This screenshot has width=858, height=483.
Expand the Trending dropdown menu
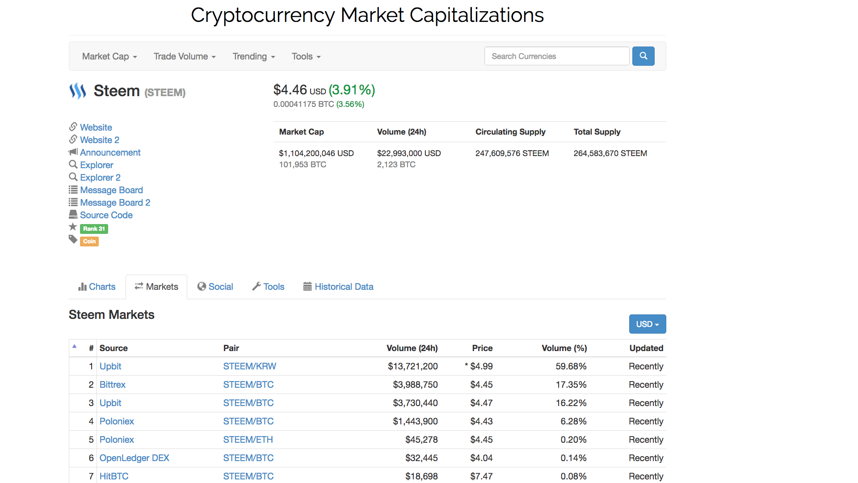254,56
